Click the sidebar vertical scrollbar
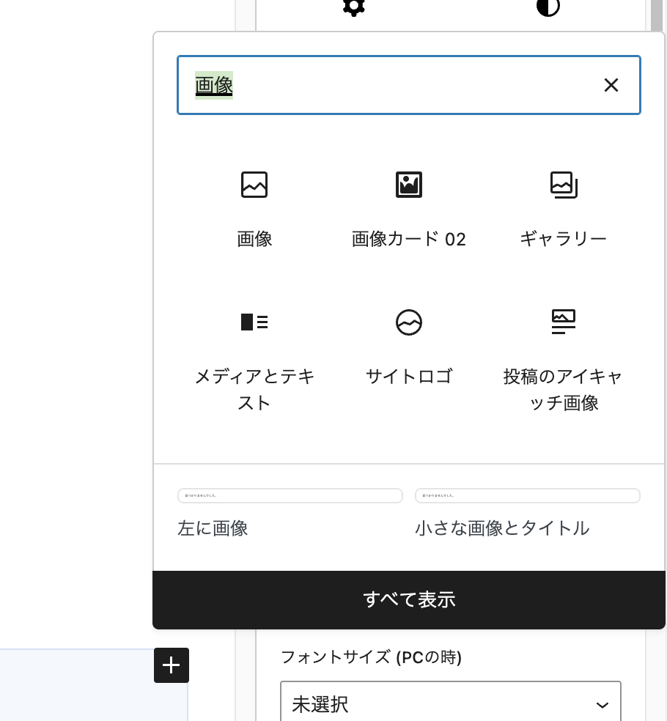The height and width of the screenshot is (721, 667). (x=657, y=16)
